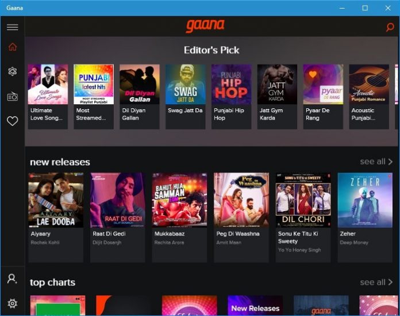Screen dimensions: 400x316
Task: Click the top charts heading
Action: pyautogui.click(x=52, y=283)
